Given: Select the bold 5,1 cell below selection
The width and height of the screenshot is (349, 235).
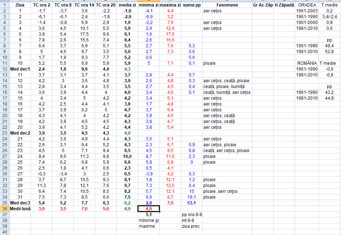Looking at the screenshot, I should click(149, 215).
